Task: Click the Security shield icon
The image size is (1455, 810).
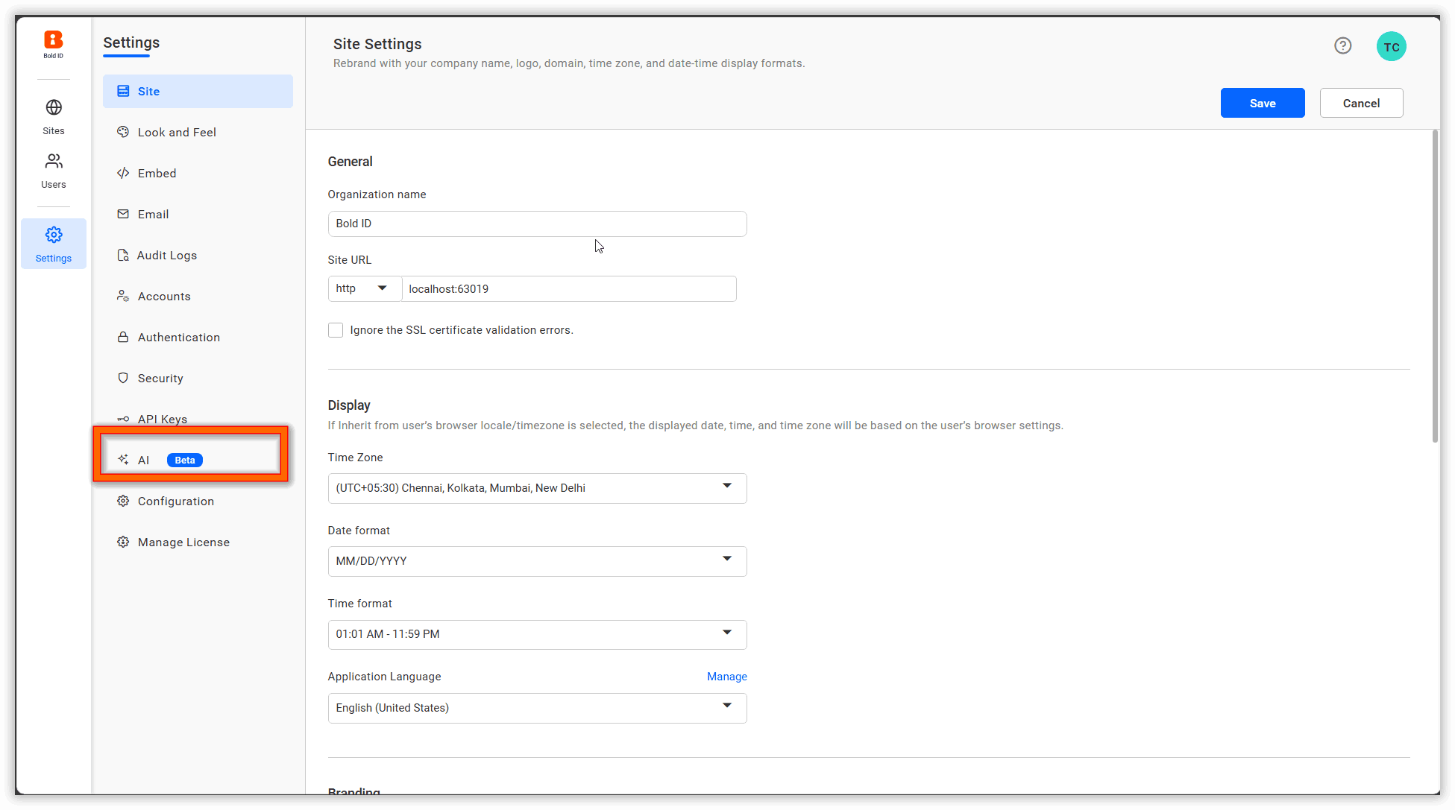Action: pyautogui.click(x=123, y=378)
